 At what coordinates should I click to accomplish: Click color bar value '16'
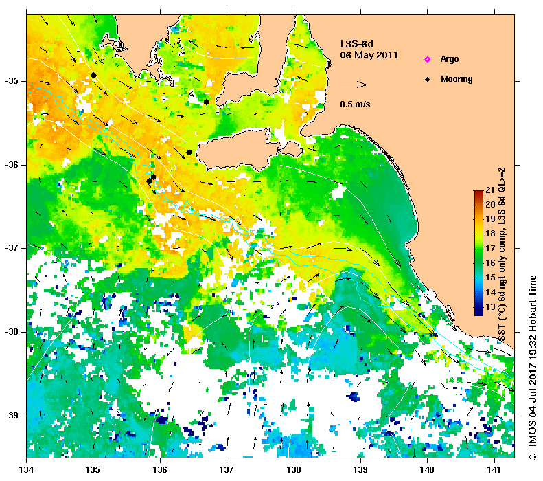click(x=490, y=263)
